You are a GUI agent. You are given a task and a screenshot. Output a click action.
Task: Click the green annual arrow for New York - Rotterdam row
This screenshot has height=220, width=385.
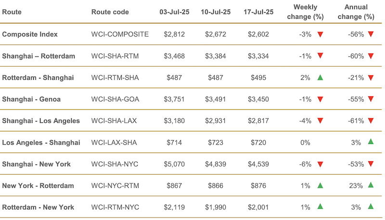(x=371, y=185)
